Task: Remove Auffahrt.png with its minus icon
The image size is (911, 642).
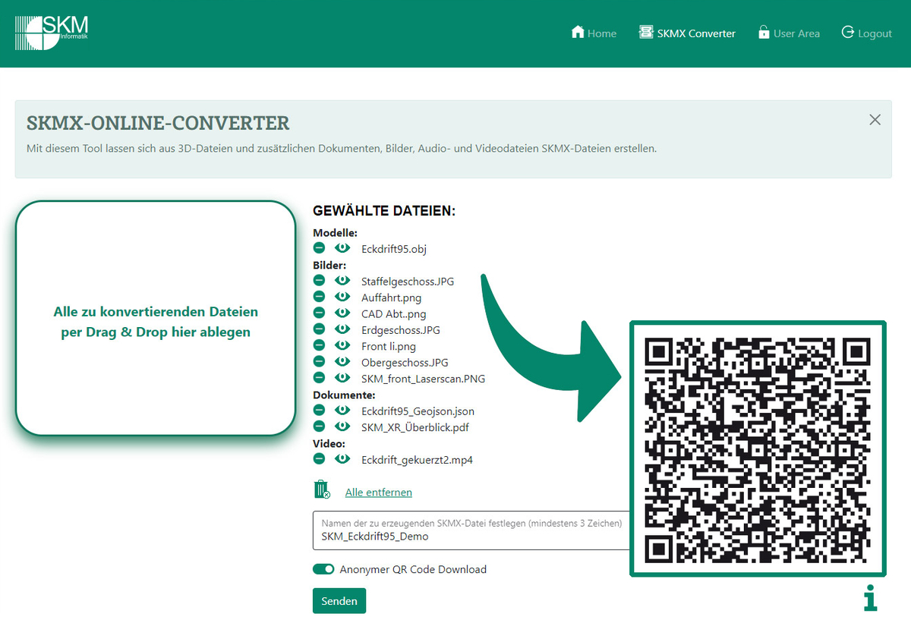Action: click(x=320, y=297)
